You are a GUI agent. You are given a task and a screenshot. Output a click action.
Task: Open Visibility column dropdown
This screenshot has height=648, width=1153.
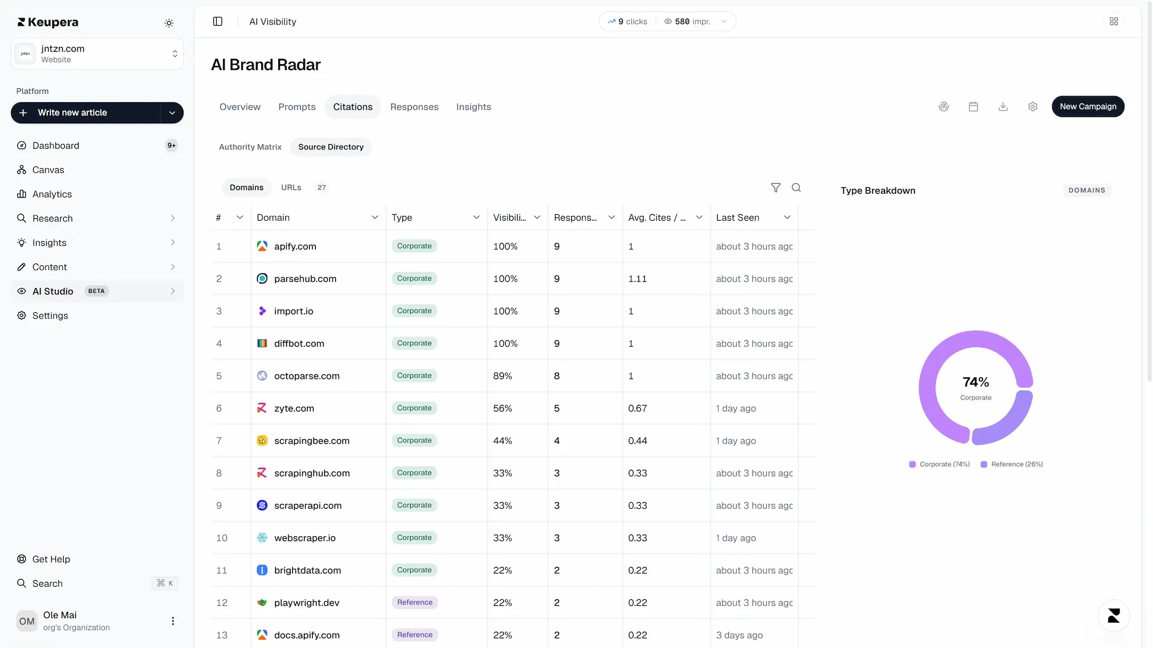[x=537, y=217]
